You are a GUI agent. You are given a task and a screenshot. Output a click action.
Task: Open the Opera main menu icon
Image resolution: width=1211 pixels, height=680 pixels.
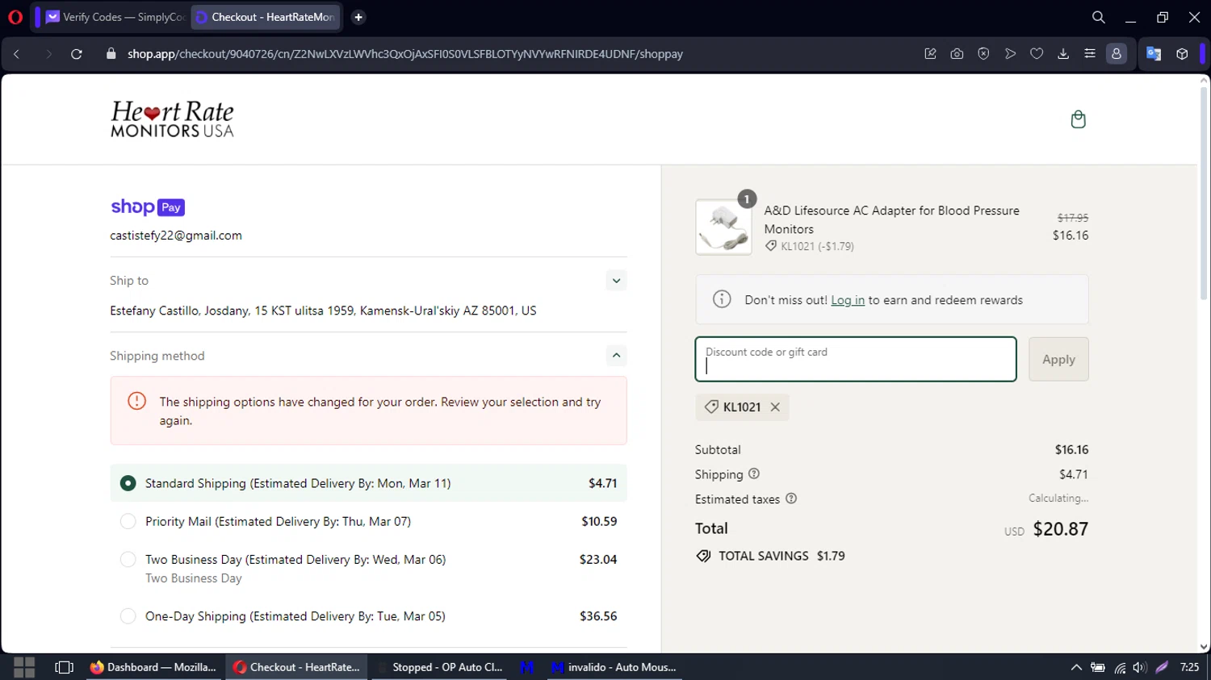pyautogui.click(x=15, y=17)
